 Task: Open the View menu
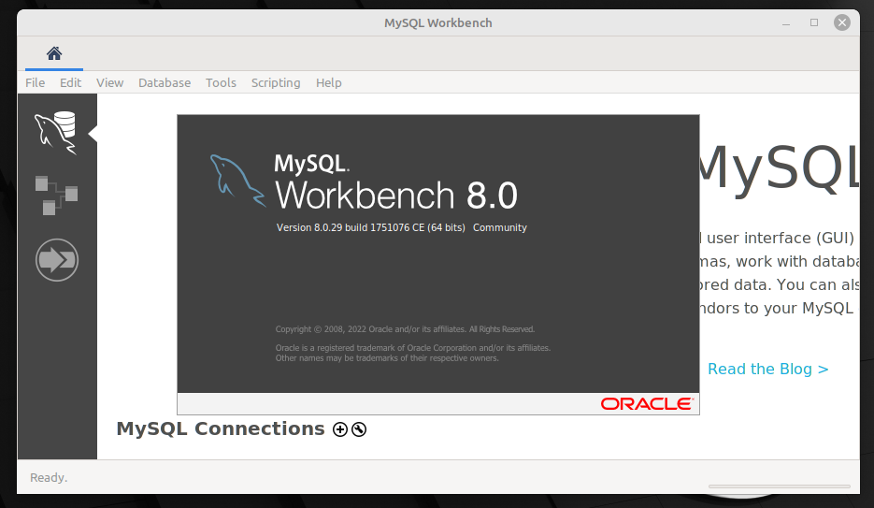pos(109,82)
